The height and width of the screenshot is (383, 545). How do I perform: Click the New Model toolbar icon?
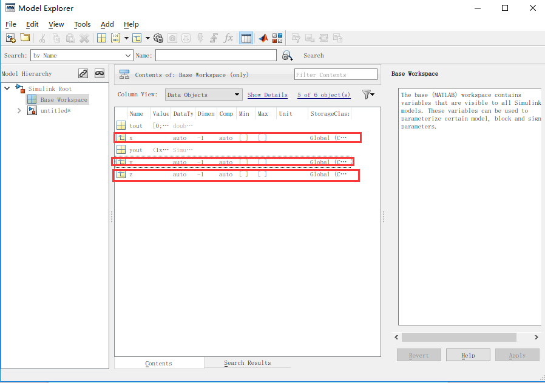click(11, 38)
